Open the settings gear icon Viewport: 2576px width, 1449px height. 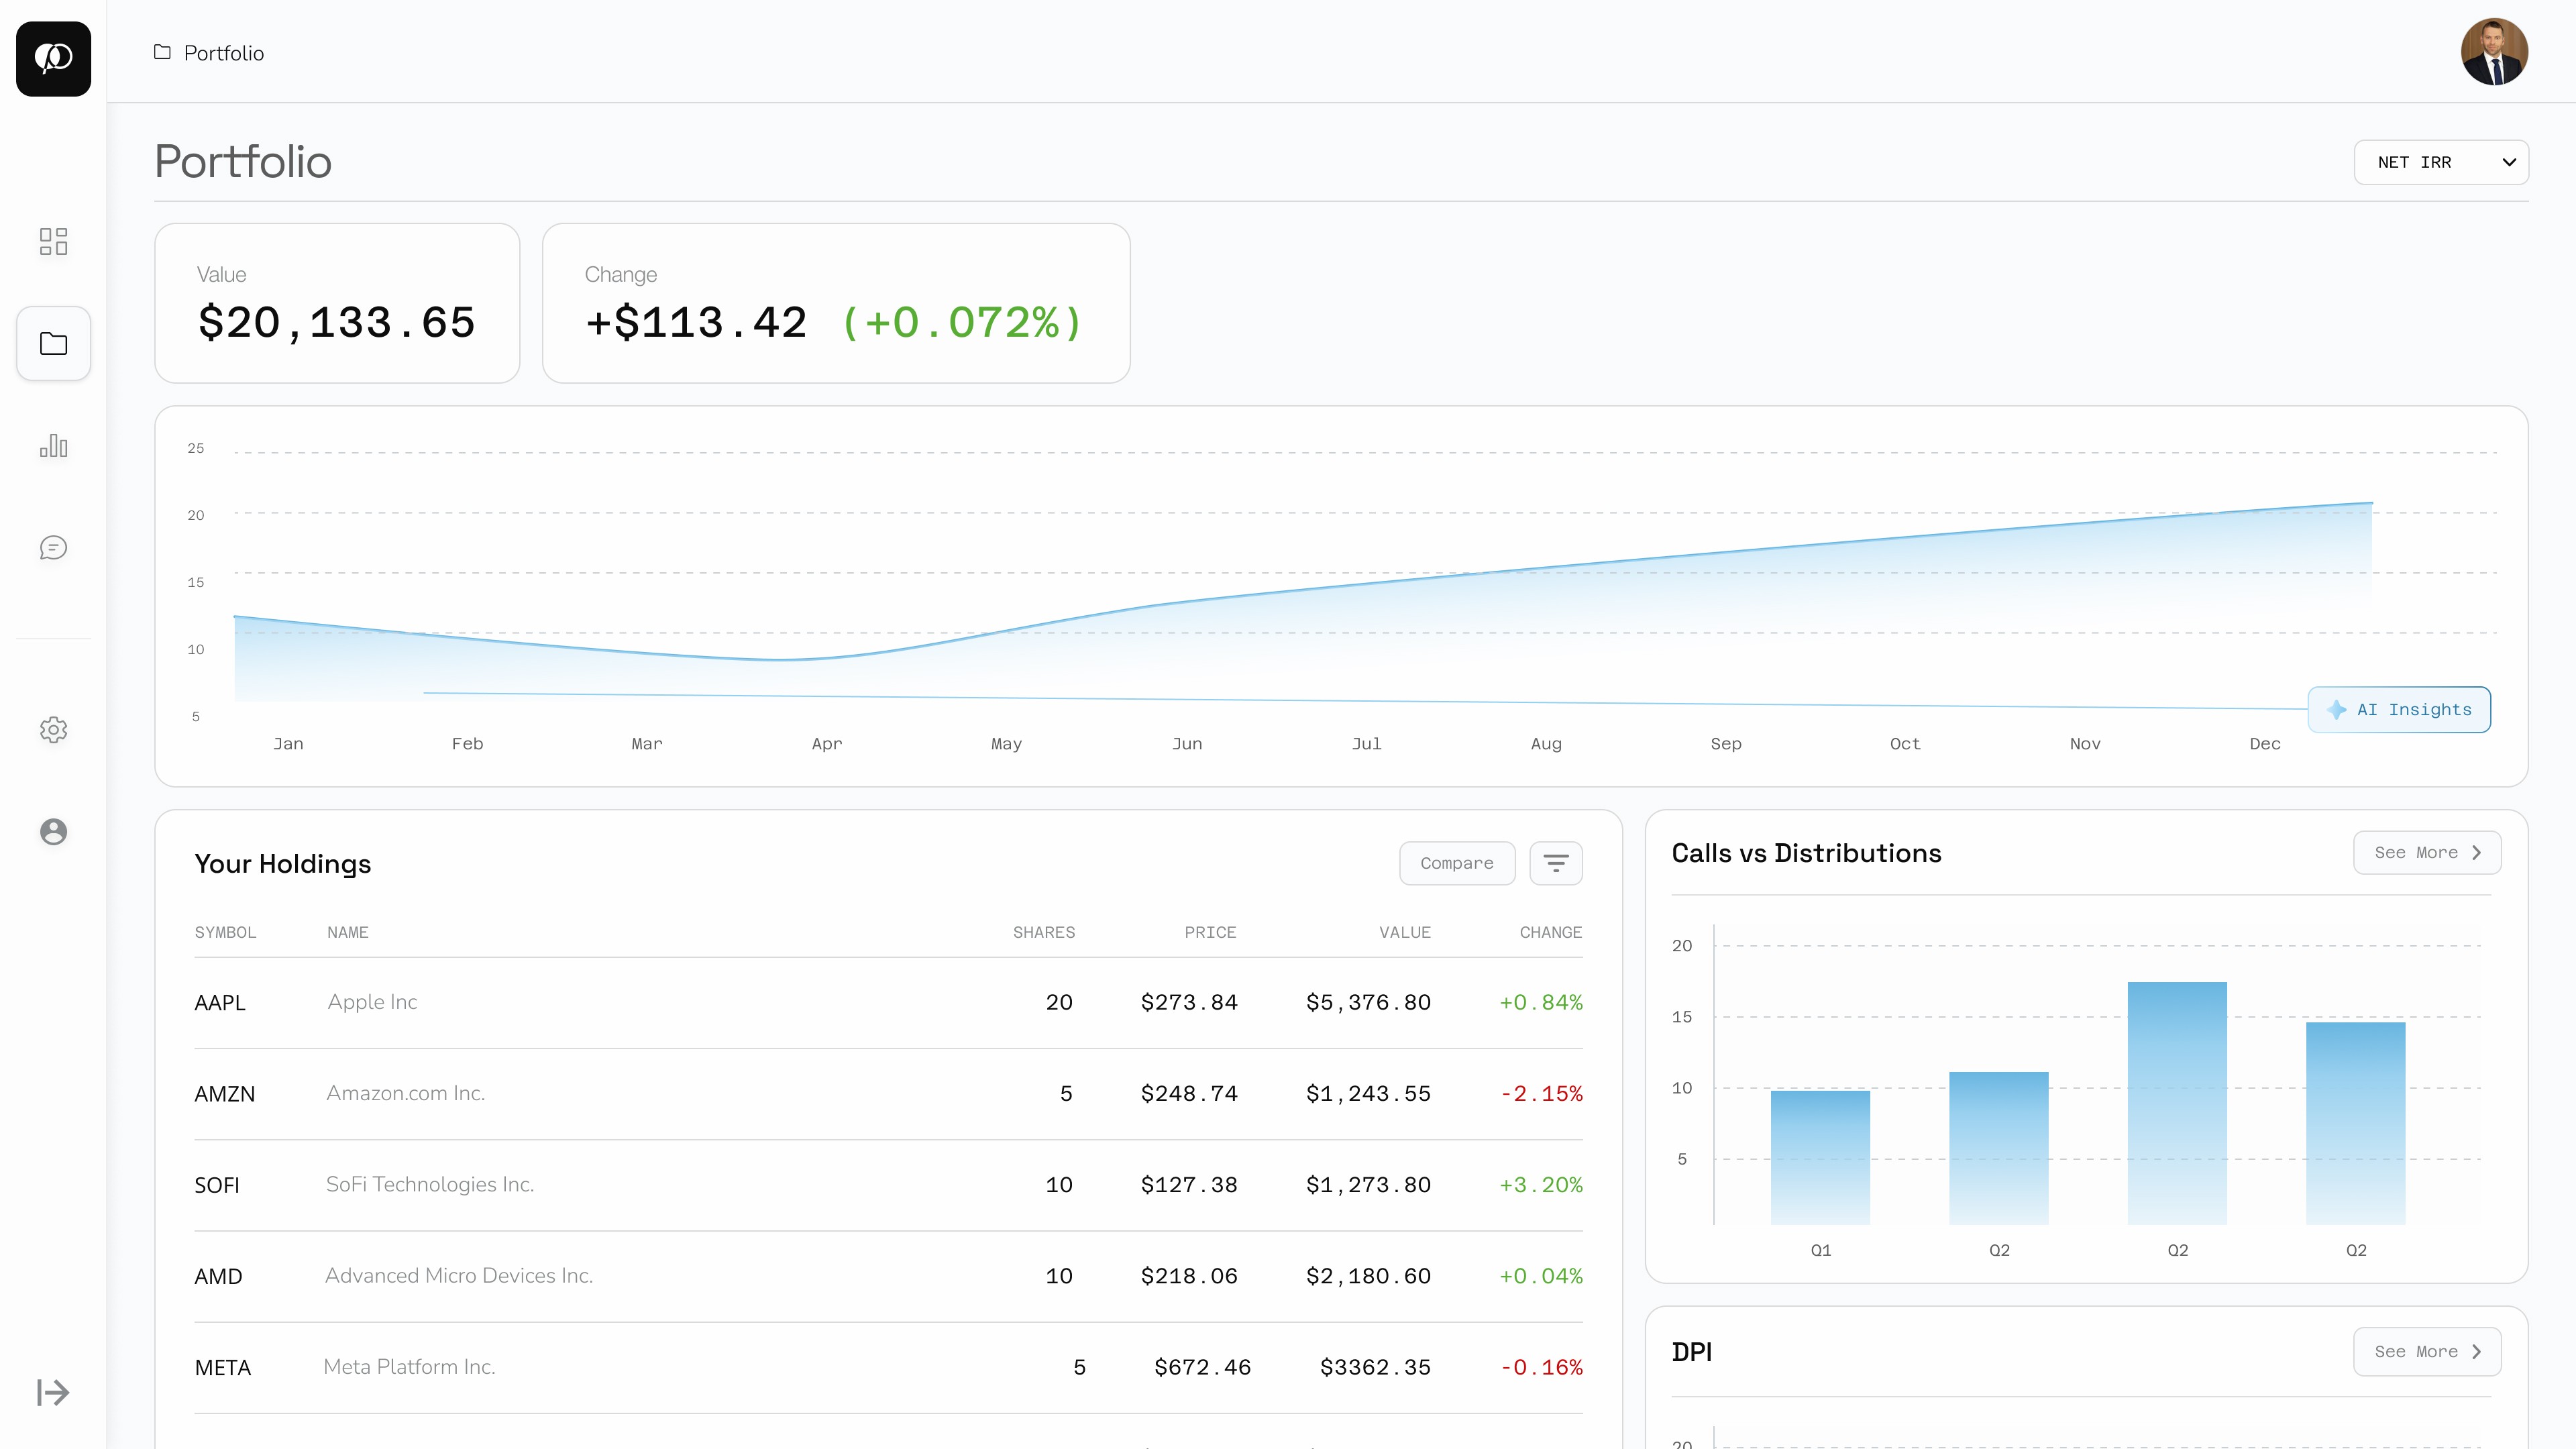pyautogui.click(x=53, y=730)
